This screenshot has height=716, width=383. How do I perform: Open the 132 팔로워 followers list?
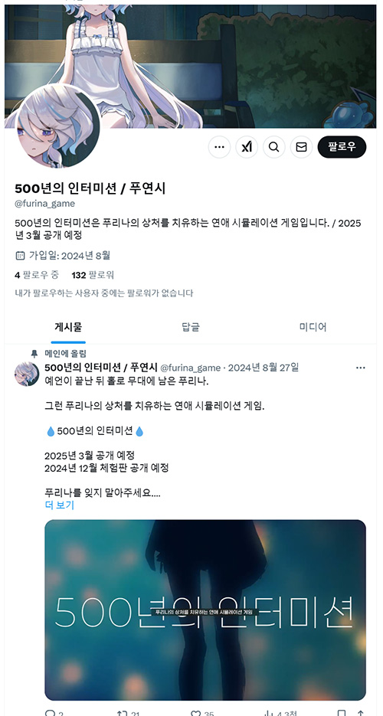pos(93,275)
